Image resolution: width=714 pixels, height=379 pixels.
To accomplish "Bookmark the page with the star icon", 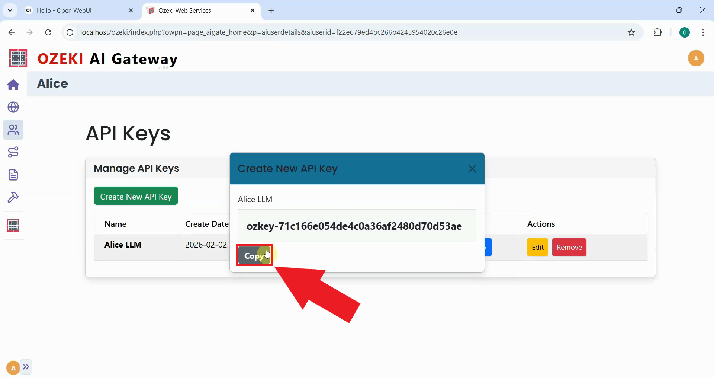I will click(631, 32).
